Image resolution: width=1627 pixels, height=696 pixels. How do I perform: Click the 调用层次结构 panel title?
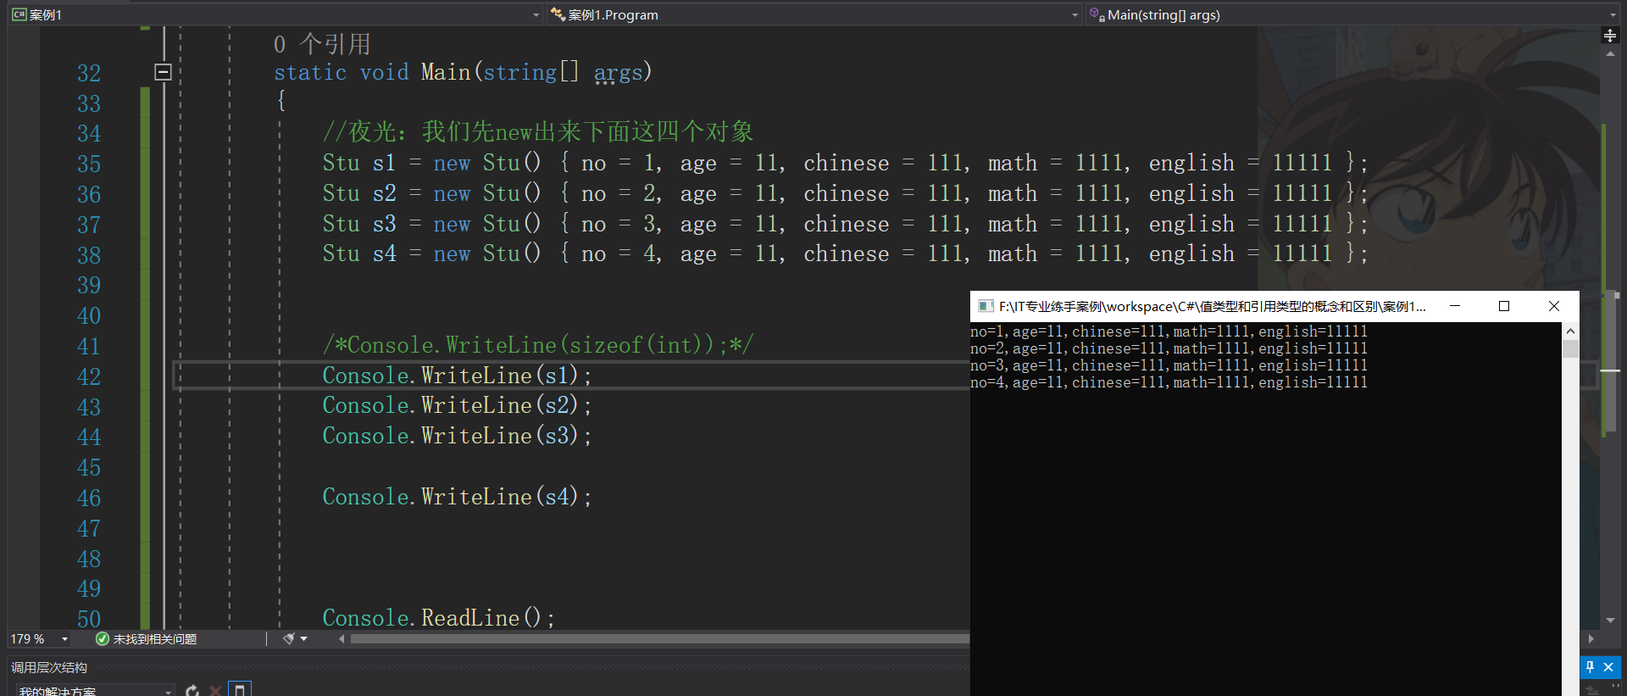[49, 667]
